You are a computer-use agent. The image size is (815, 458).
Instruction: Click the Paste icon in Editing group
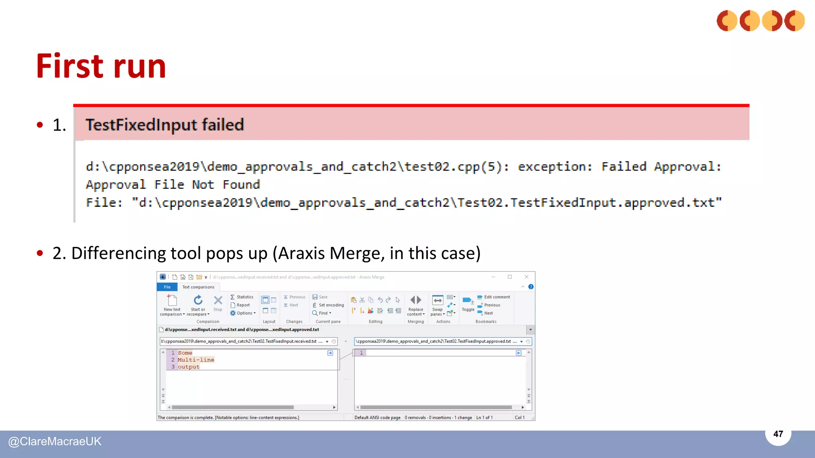coord(353,300)
